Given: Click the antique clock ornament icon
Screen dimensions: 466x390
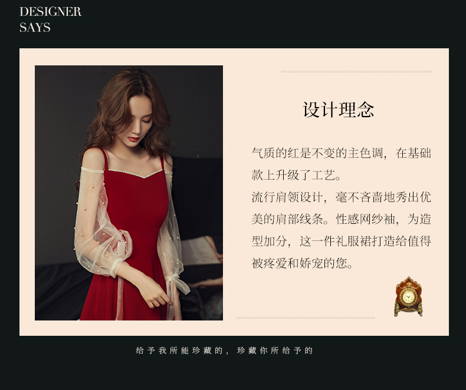Looking at the screenshot, I should (x=409, y=296).
